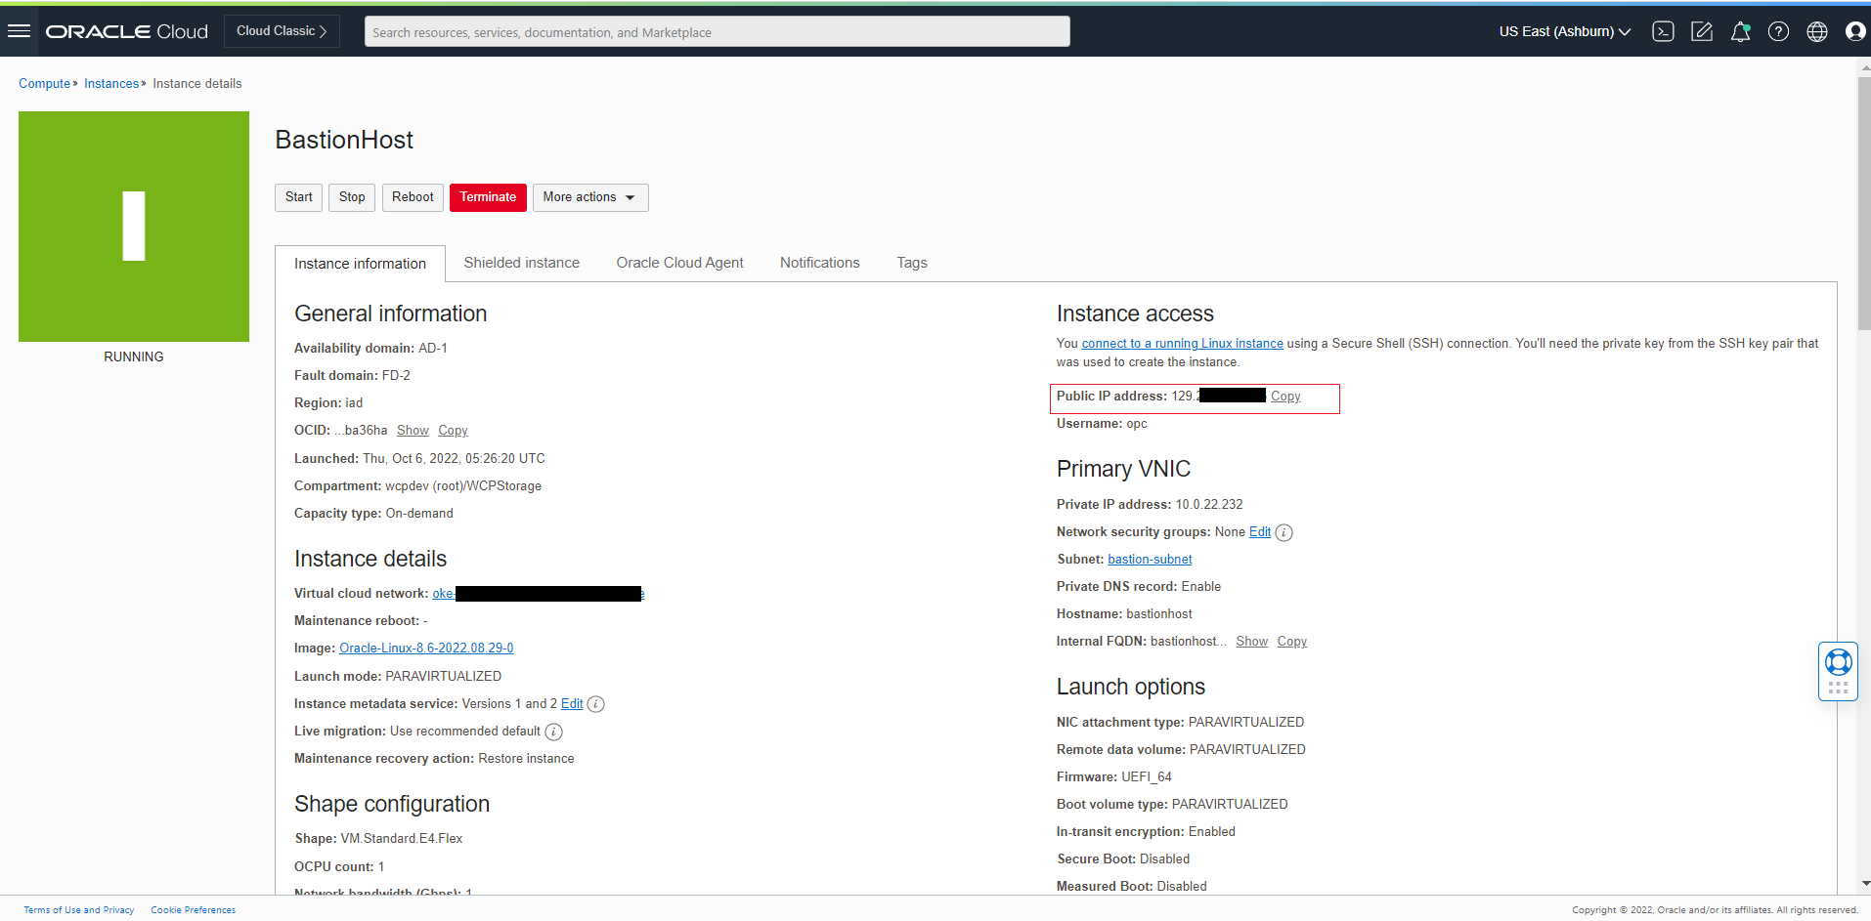Open the support lifebuoy help widget
This screenshot has width=1871, height=921.
tap(1838, 671)
